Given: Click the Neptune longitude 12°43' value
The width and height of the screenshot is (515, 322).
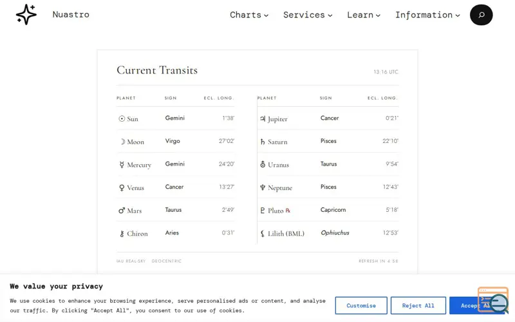Looking at the screenshot, I should [391, 187].
